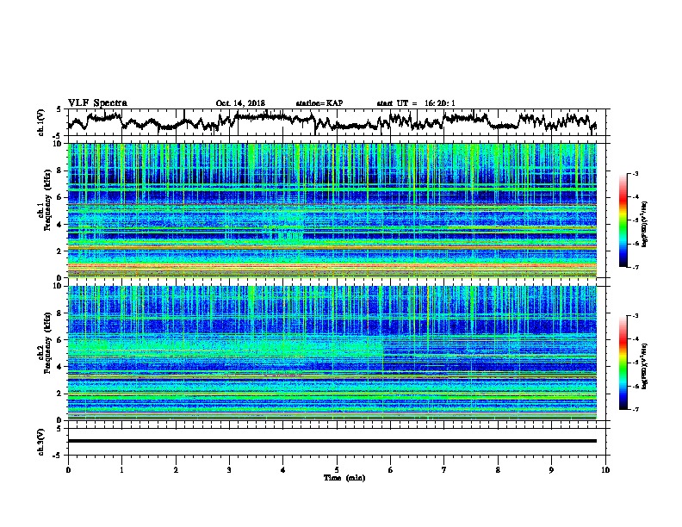Viewport: 682px width, 527px height.
Task: Click the ch.2 spectrogram color bar
Action: 623,363
